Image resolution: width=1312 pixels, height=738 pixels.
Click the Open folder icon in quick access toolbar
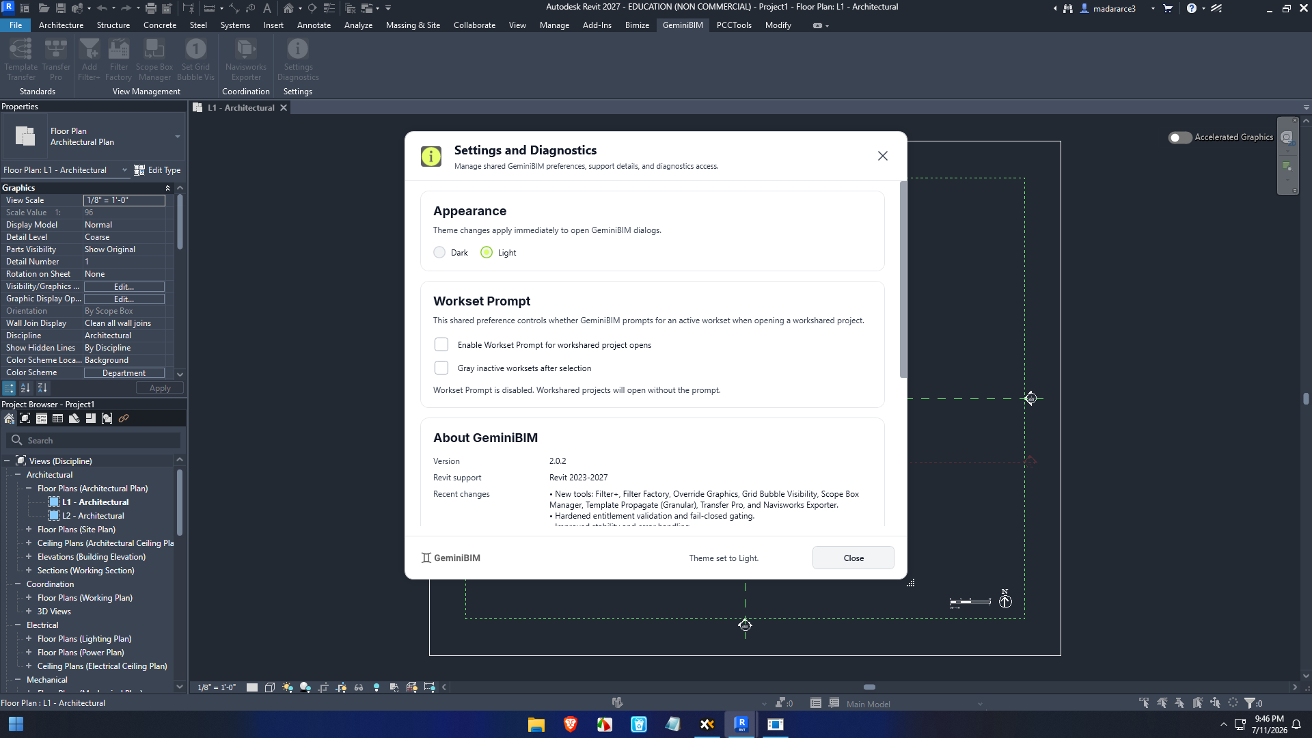pyautogui.click(x=44, y=8)
